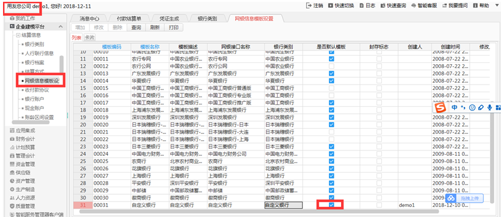Switch to the 凭证生成 tab
Viewport: 501px width, 217px height.
(170, 19)
